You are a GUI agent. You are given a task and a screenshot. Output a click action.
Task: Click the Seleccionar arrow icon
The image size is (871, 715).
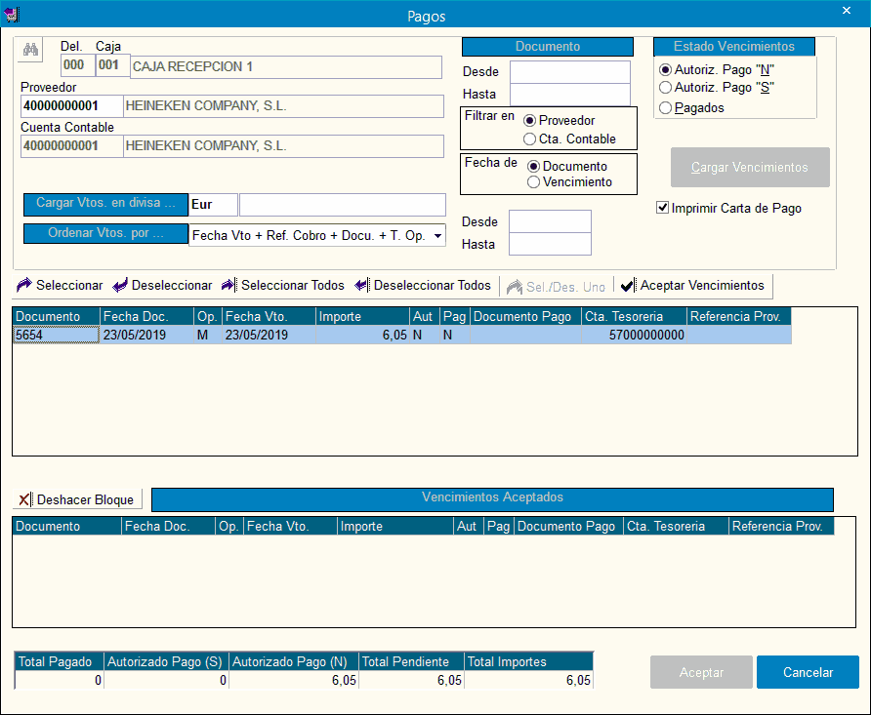tap(24, 286)
